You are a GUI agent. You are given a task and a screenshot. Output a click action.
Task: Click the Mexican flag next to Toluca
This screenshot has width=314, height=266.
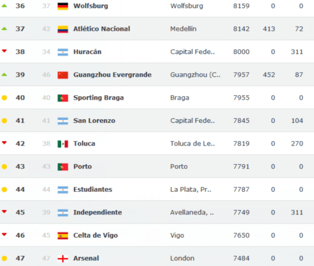point(63,144)
